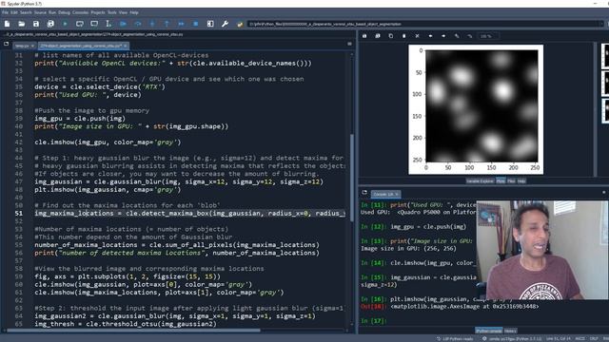Open the Edit menu
This screenshot has width=609, height=342.
pyautogui.click(x=14, y=12)
